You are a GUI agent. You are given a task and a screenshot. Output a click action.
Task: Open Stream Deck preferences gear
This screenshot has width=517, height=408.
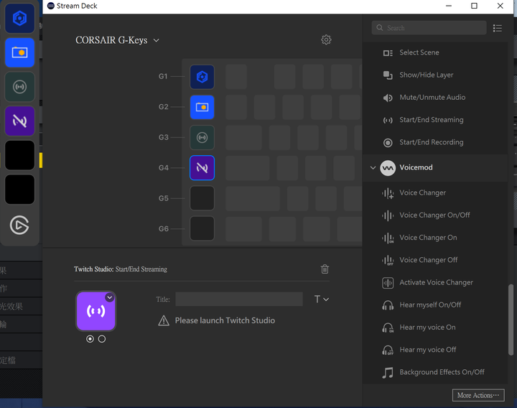[x=326, y=40]
